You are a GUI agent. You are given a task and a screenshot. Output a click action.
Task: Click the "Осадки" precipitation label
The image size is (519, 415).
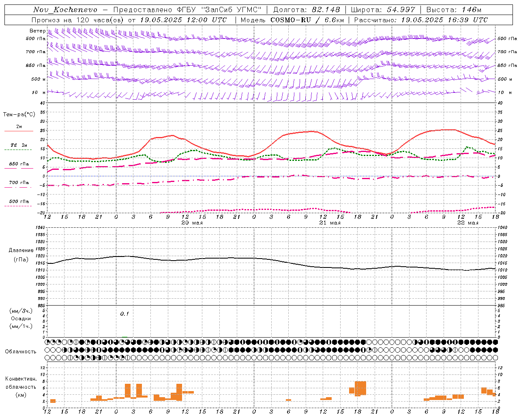click(x=21, y=319)
